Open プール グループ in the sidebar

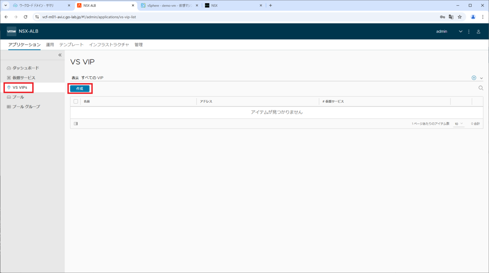(x=23, y=107)
